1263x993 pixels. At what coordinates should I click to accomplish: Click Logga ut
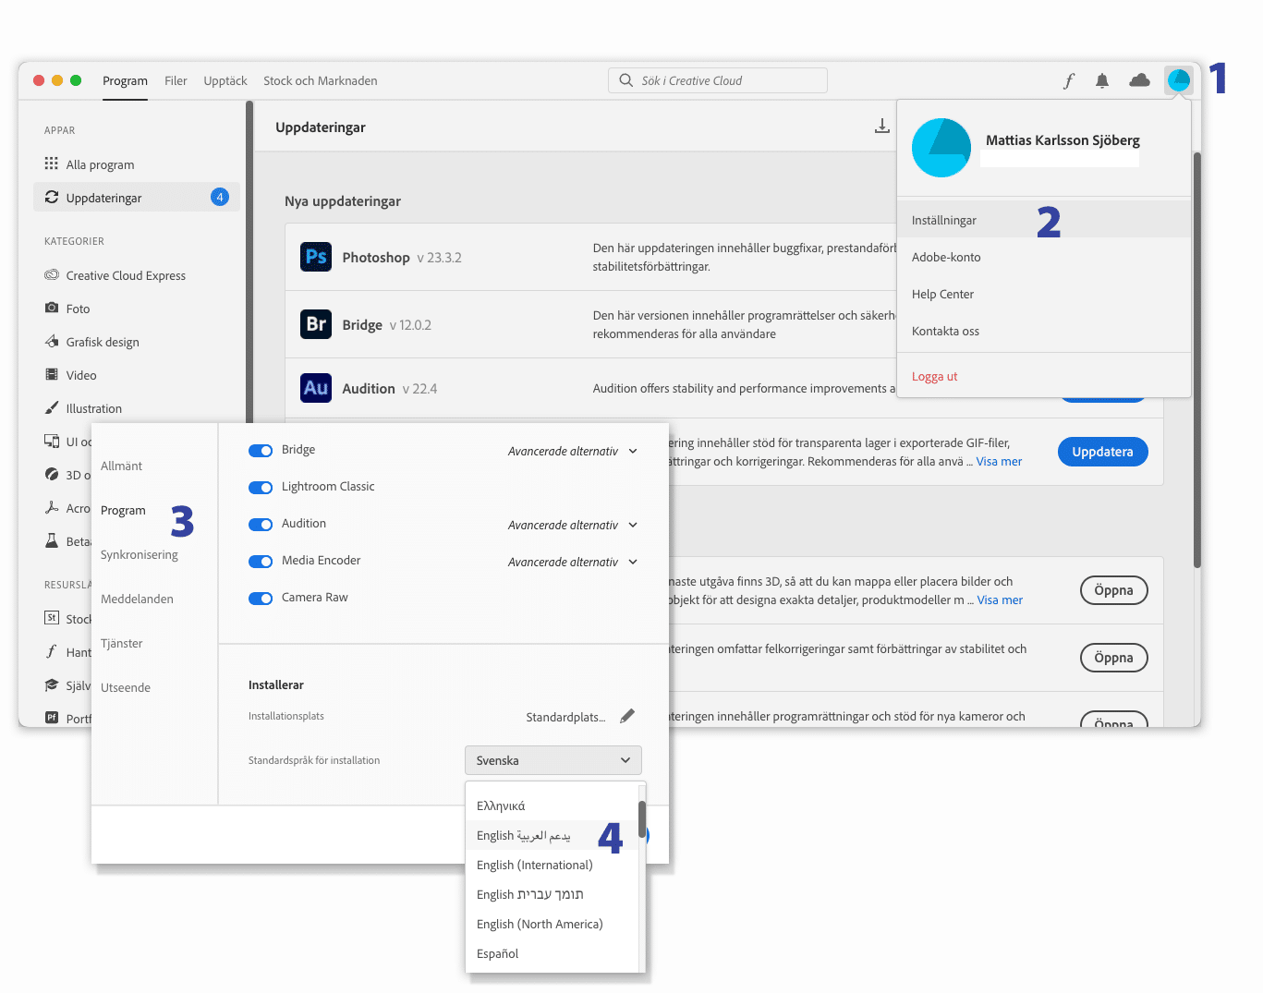pos(934,376)
